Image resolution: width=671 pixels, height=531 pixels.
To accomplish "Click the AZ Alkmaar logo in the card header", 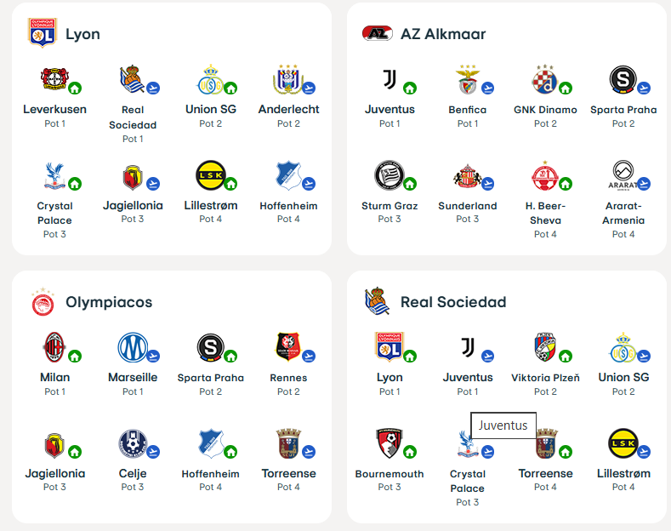I will click(x=378, y=33).
